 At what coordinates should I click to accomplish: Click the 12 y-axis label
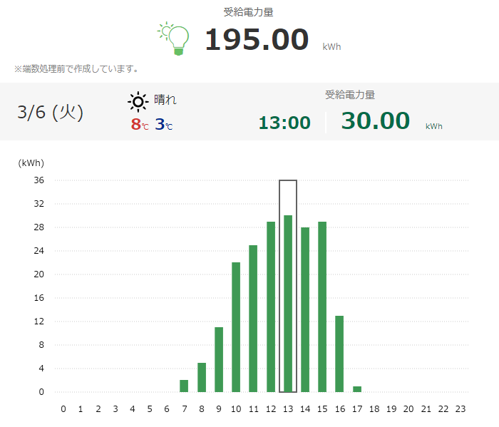tap(38, 321)
